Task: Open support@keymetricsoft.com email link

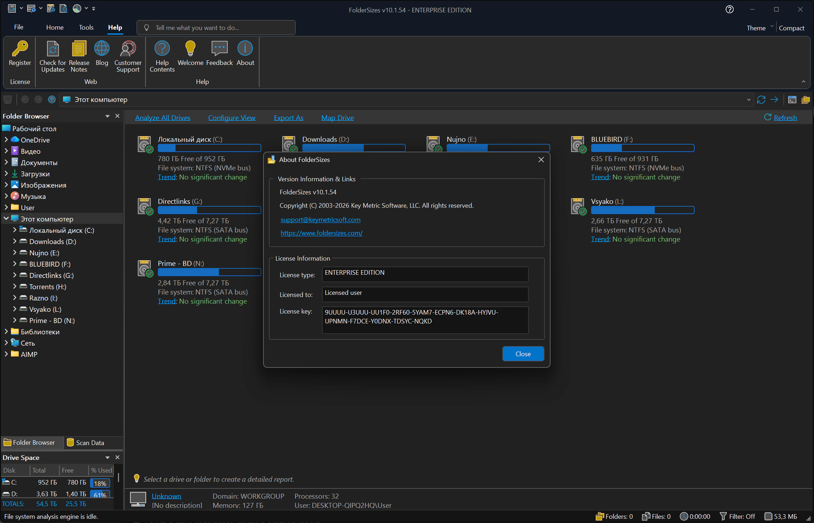Action: [320, 220]
